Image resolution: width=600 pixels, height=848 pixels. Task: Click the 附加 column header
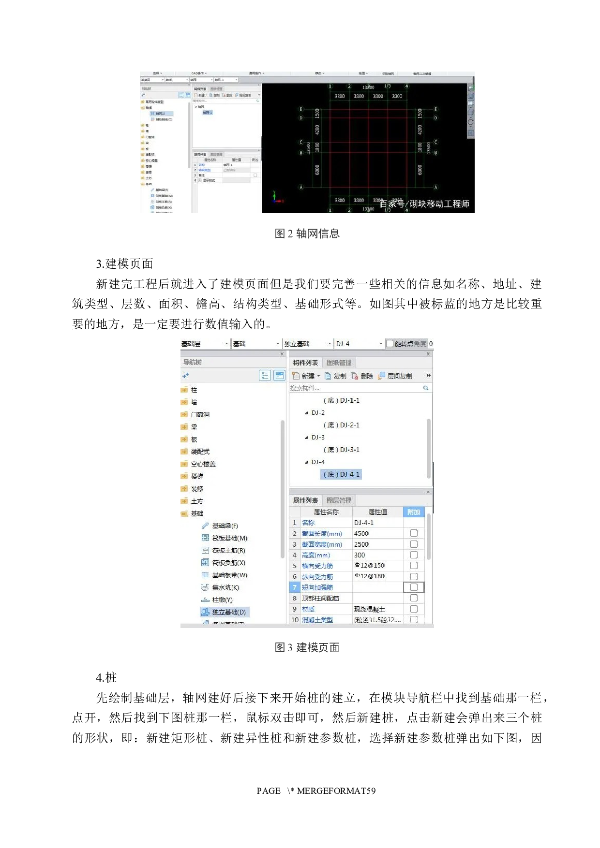point(414,512)
